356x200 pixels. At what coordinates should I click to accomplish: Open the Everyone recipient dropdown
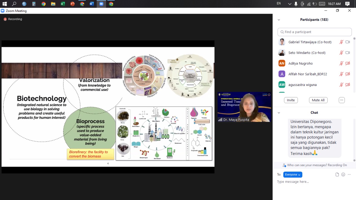click(293, 175)
